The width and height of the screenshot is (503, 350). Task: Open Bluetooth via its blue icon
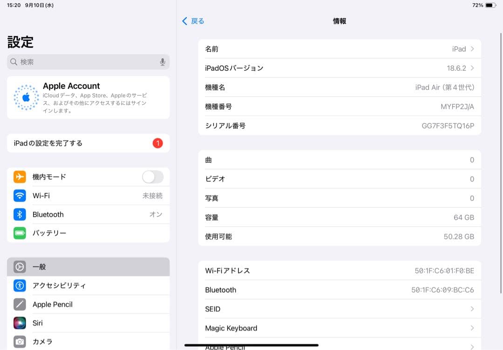[x=19, y=214]
